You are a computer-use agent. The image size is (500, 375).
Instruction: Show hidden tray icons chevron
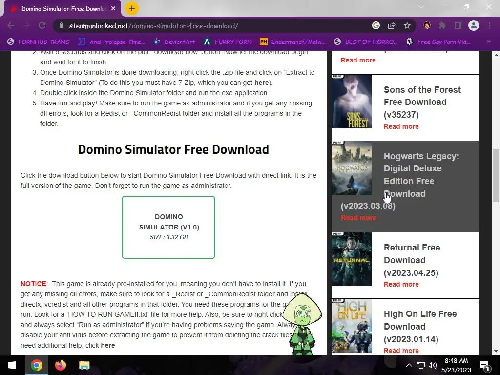coord(409,365)
